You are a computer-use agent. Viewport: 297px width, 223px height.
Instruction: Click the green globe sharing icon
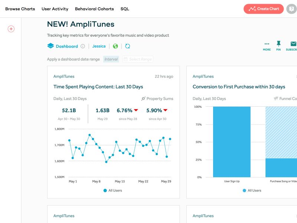115,46
